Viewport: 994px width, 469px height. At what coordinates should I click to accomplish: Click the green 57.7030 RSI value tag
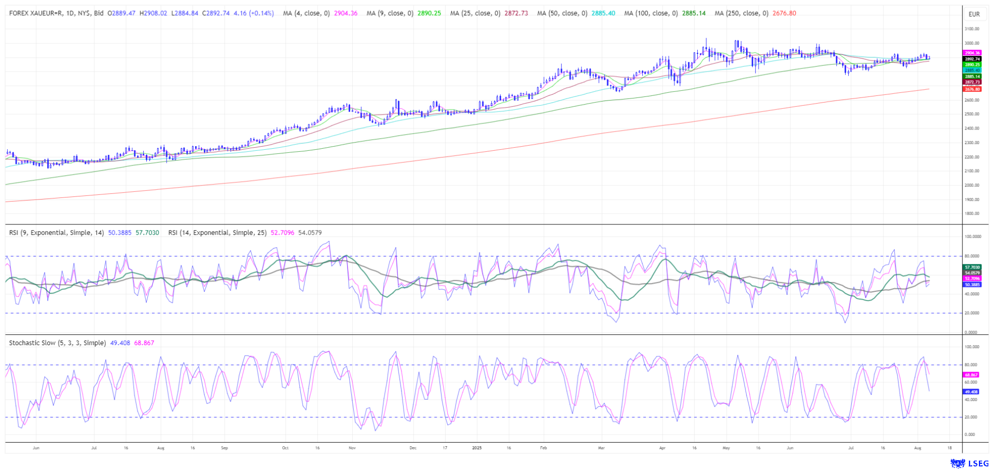[x=972, y=267]
